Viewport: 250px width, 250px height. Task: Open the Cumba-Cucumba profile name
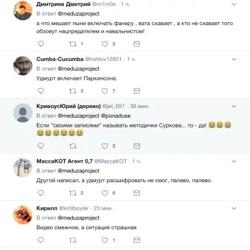tap(60, 59)
